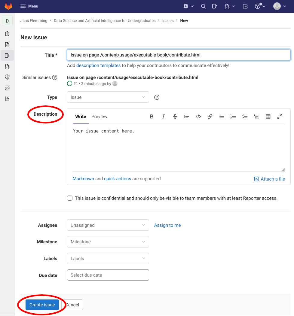Apply italic formatting in the editor

point(163,117)
